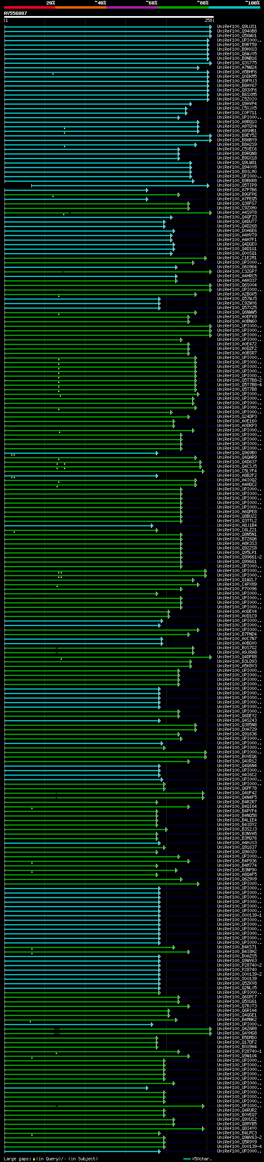The height and width of the screenshot is (1162, 264).
Task: Click the UniRef100_C1E2M1 hit name
Action: point(237,258)
